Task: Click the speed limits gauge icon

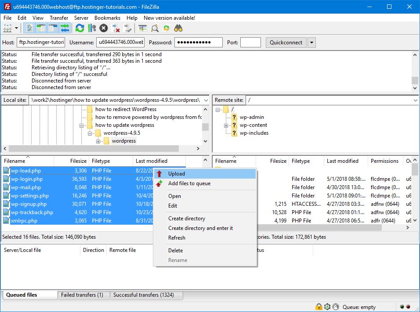Action: point(336,307)
